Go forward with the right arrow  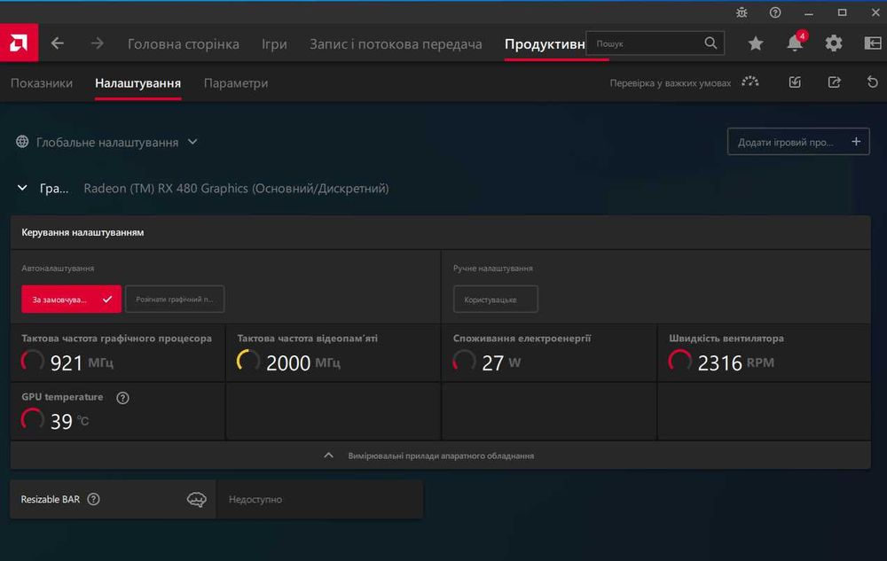(98, 43)
